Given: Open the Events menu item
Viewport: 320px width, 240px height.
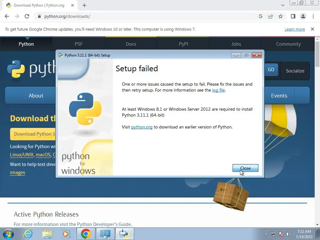Looking at the screenshot, I should tap(279, 96).
